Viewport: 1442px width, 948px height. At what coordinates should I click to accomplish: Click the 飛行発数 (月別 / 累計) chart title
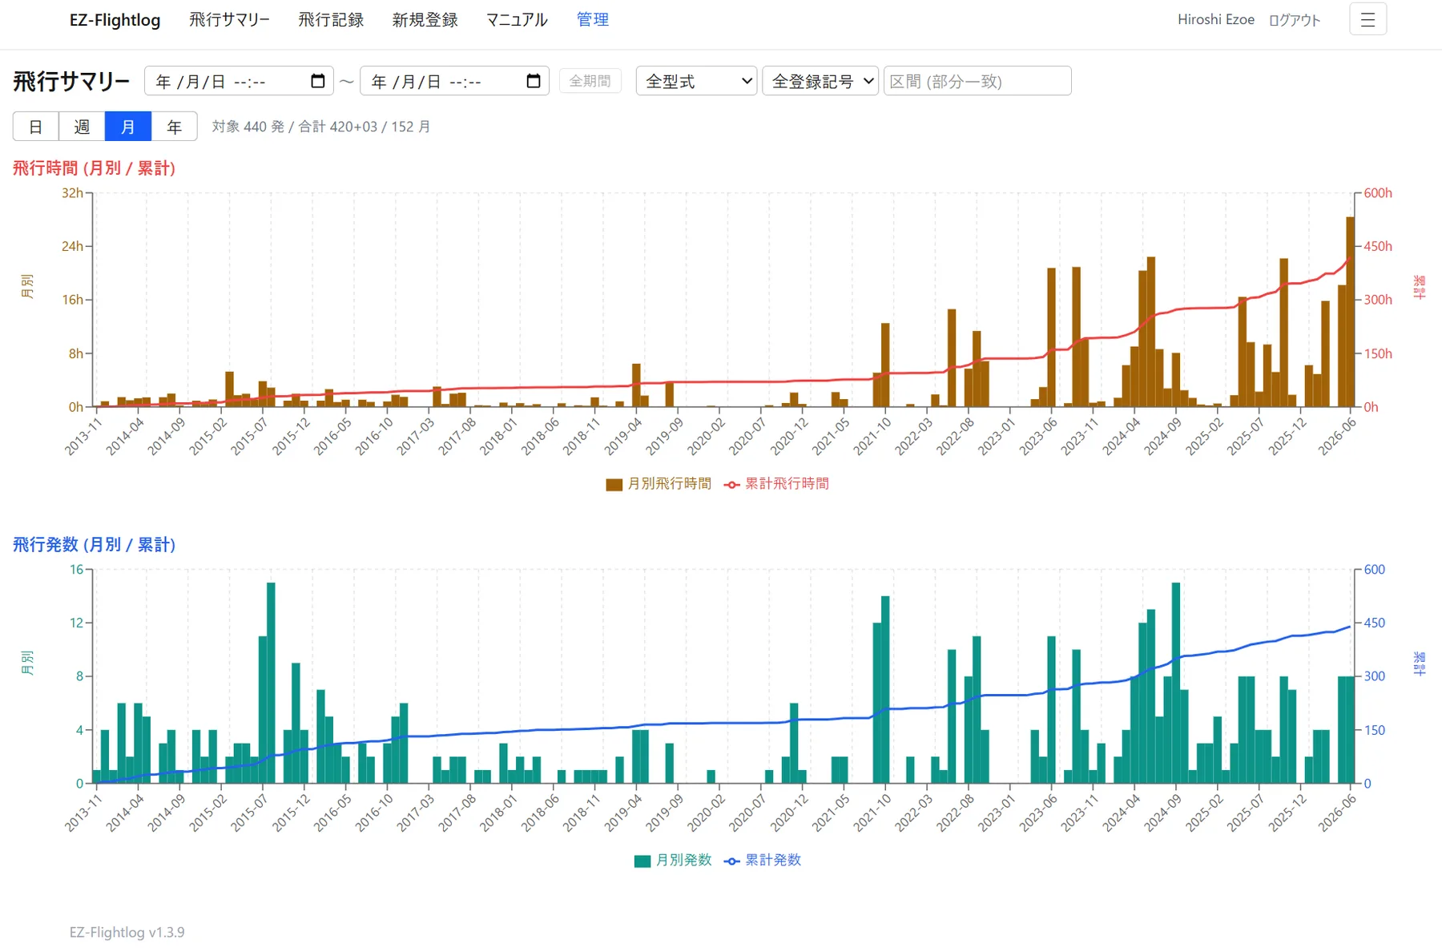tap(94, 545)
